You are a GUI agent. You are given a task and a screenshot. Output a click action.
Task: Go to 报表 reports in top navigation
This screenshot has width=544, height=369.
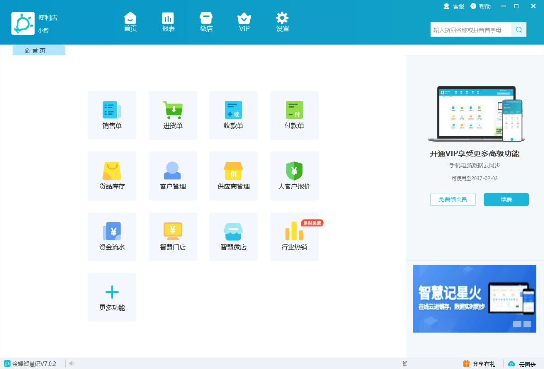point(168,22)
